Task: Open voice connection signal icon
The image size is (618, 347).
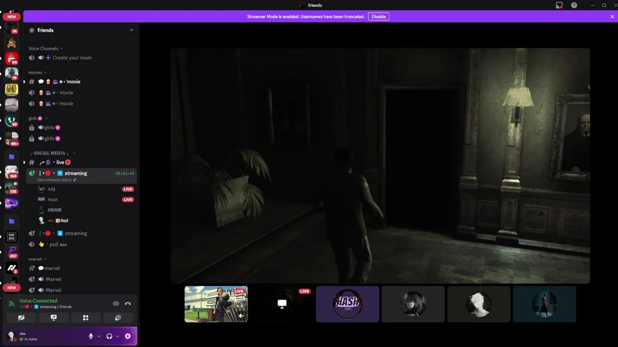Action: pos(12,304)
